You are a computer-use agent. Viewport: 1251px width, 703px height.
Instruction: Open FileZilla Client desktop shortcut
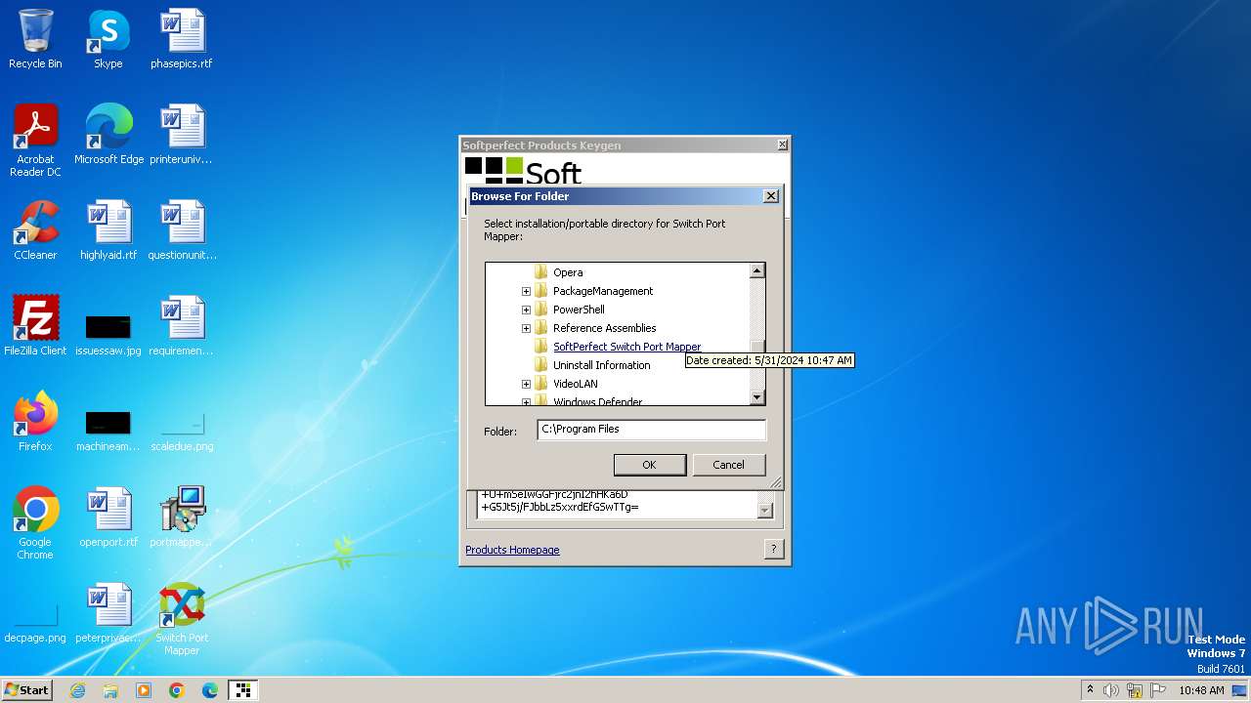coord(35,326)
